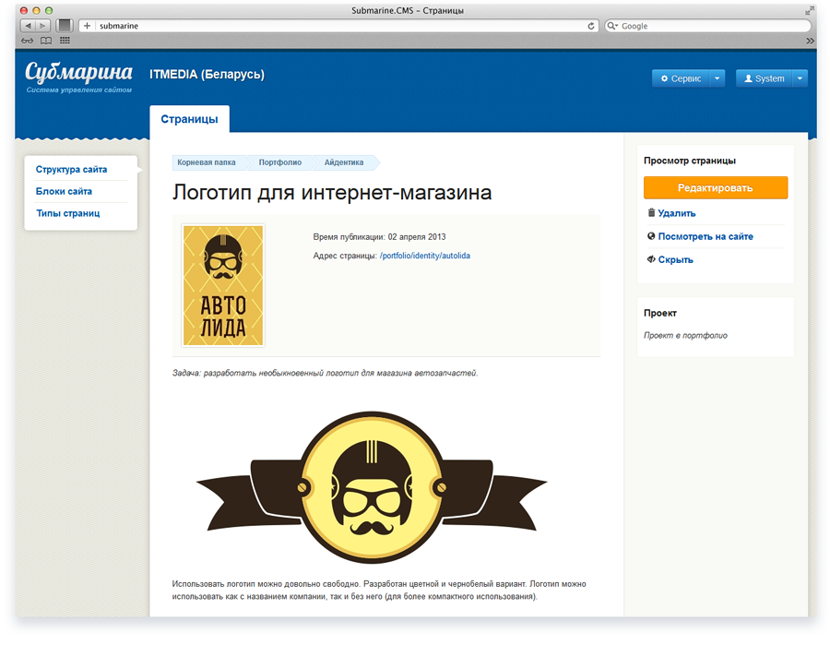Close the window with the red button

[24, 10]
